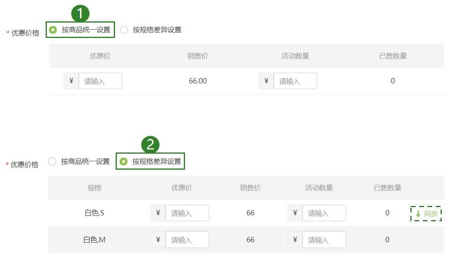Screen dimensions: 456x267
Task: Click the 66.00 sale price value
Action: click(197, 81)
